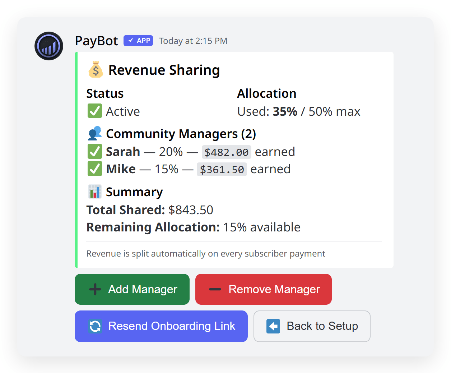
Task: Click the APP badge next to PayBot
Action: pos(138,41)
